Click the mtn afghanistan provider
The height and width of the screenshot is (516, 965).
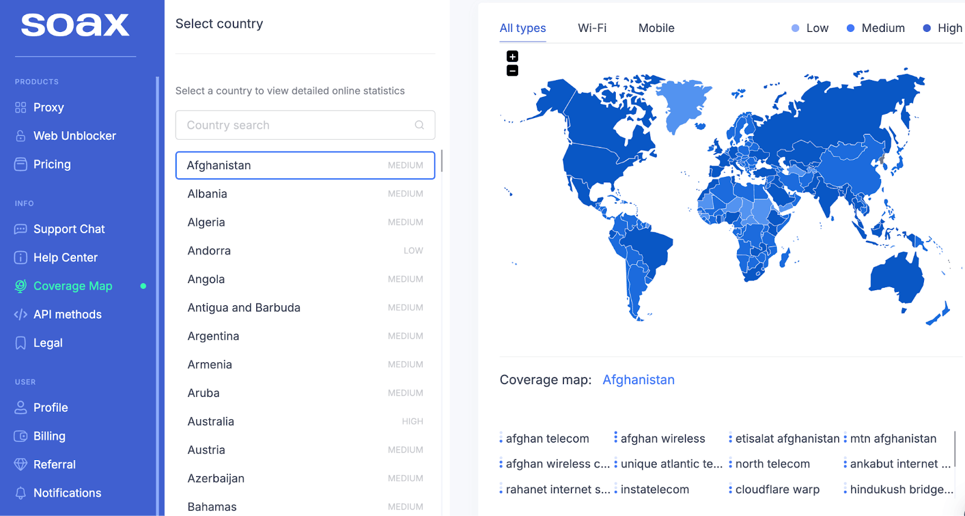pos(893,439)
